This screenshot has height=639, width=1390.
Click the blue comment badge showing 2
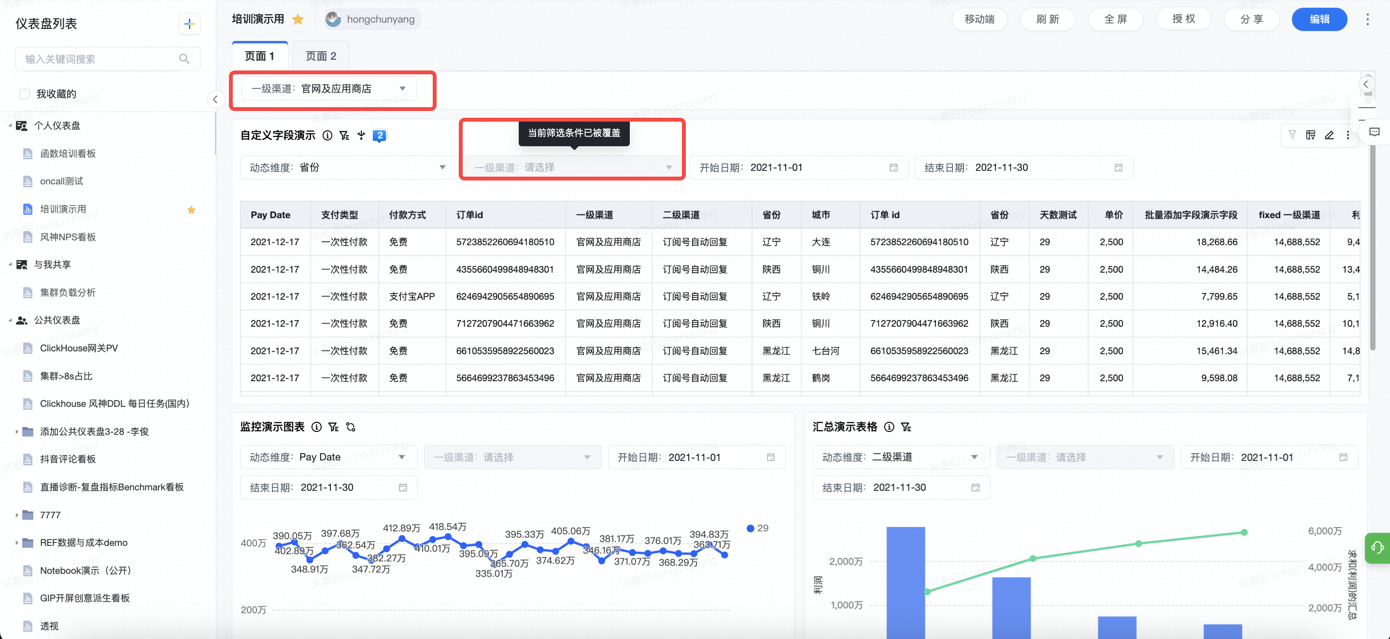380,135
